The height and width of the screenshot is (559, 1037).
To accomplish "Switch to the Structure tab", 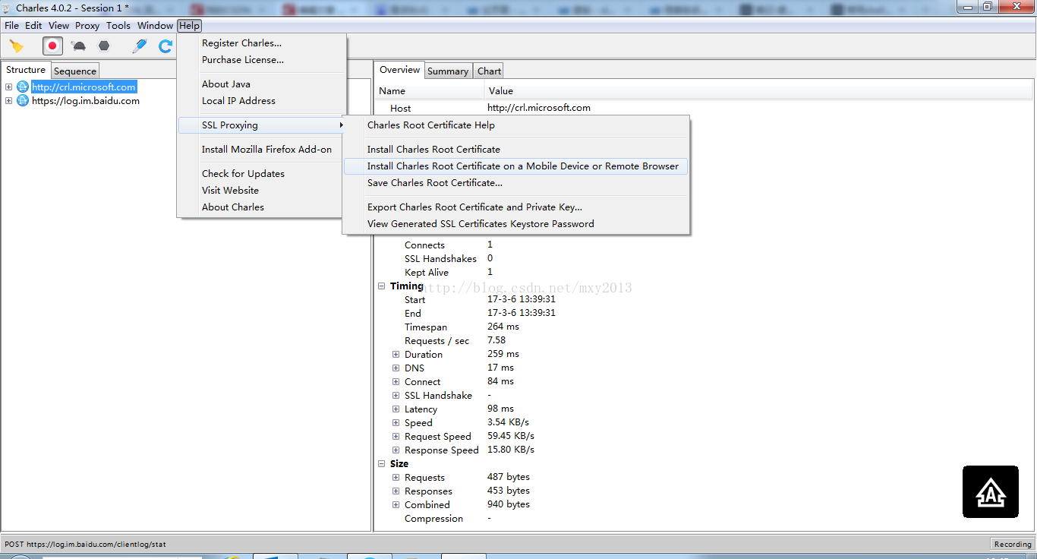I will point(26,70).
